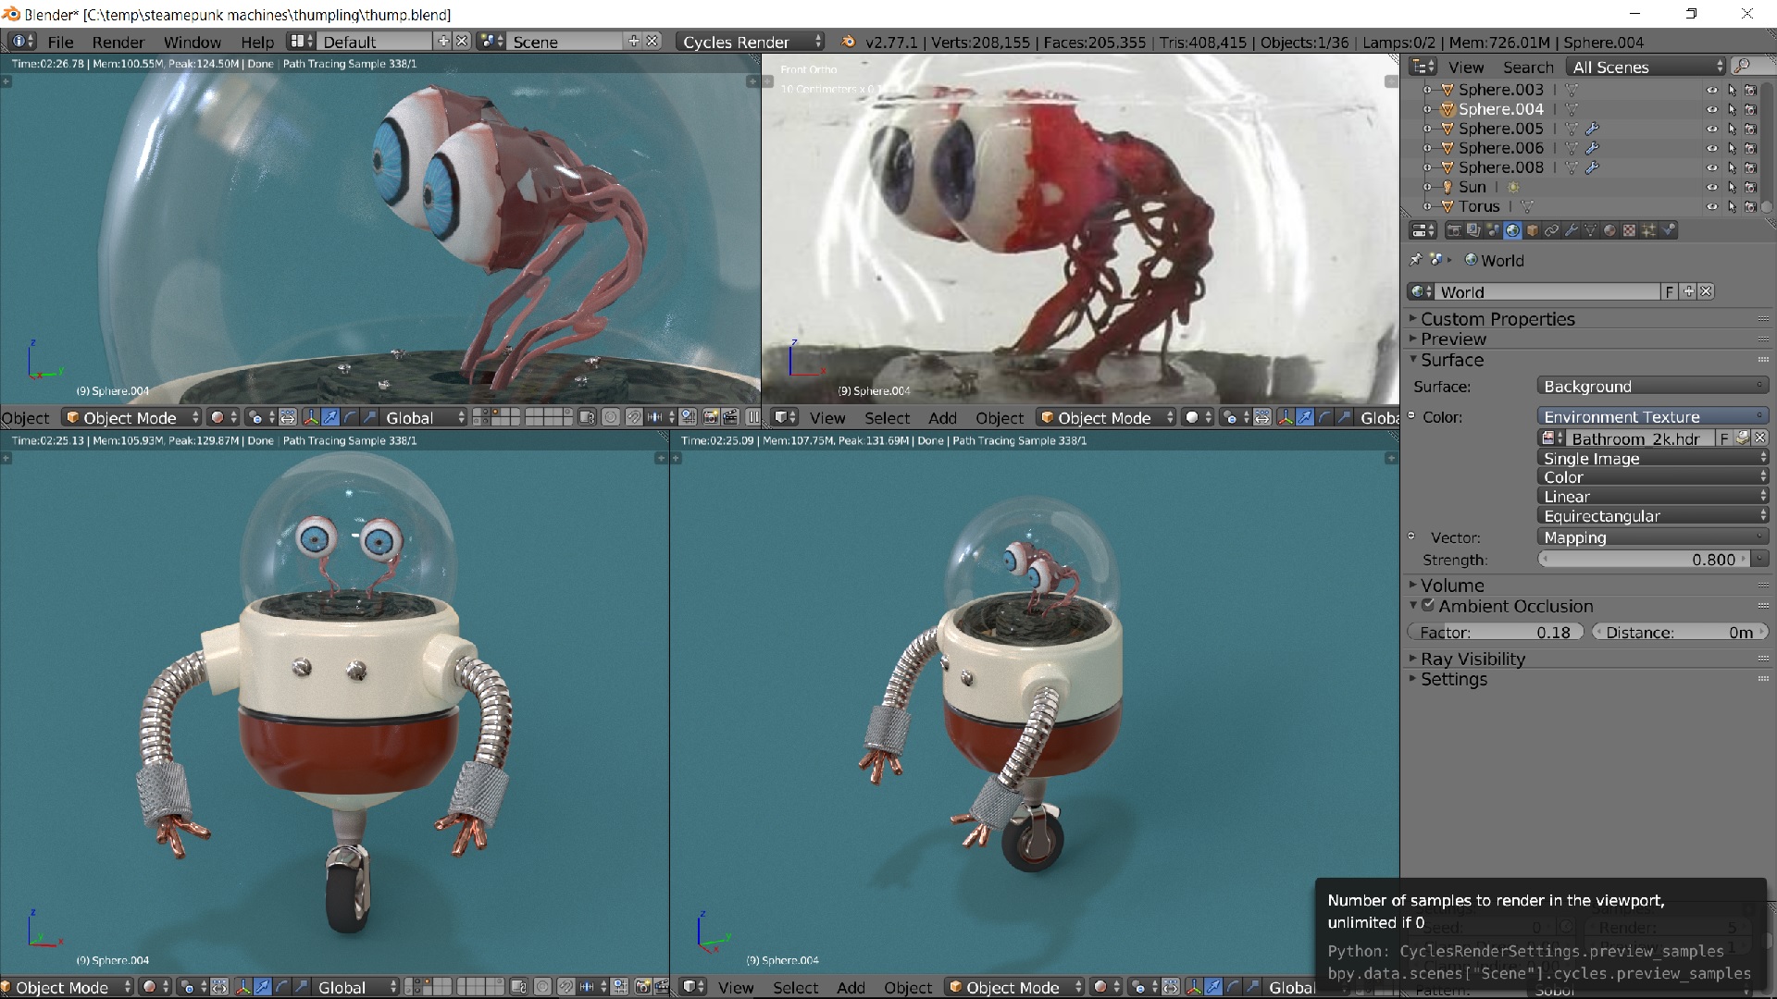Click the outliner search magnifier icon
Screen dimensions: 1777x999
pos(1742,67)
